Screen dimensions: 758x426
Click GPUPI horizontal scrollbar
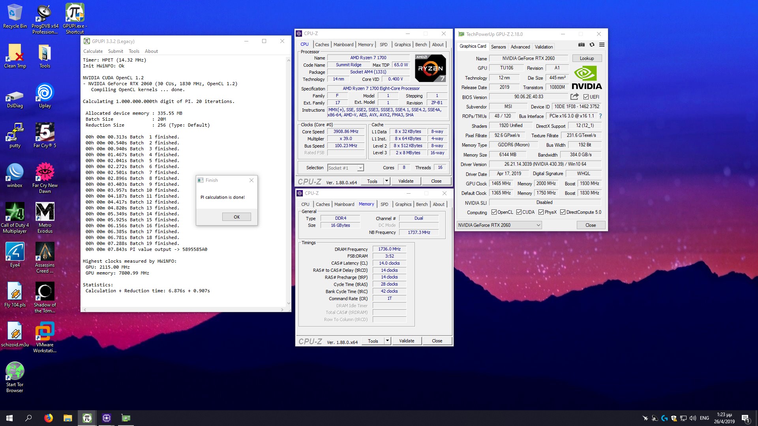click(184, 310)
